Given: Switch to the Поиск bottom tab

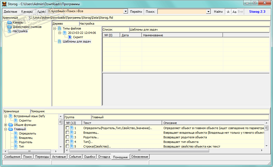Looking at the screenshot, I should pos(28,157).
